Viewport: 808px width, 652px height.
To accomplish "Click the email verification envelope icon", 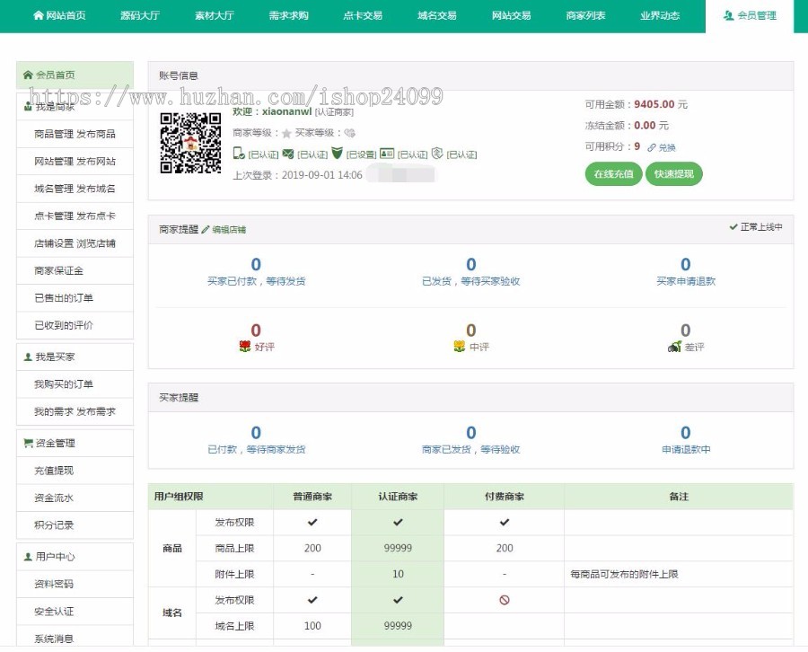I will 288,154.
